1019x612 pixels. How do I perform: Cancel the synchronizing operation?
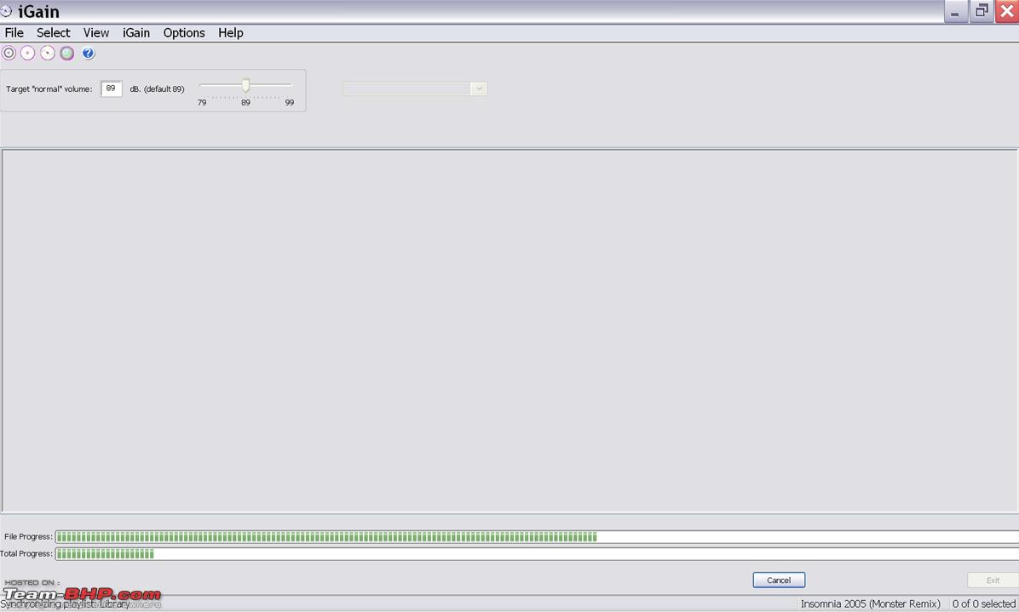[x=779, y=581]
